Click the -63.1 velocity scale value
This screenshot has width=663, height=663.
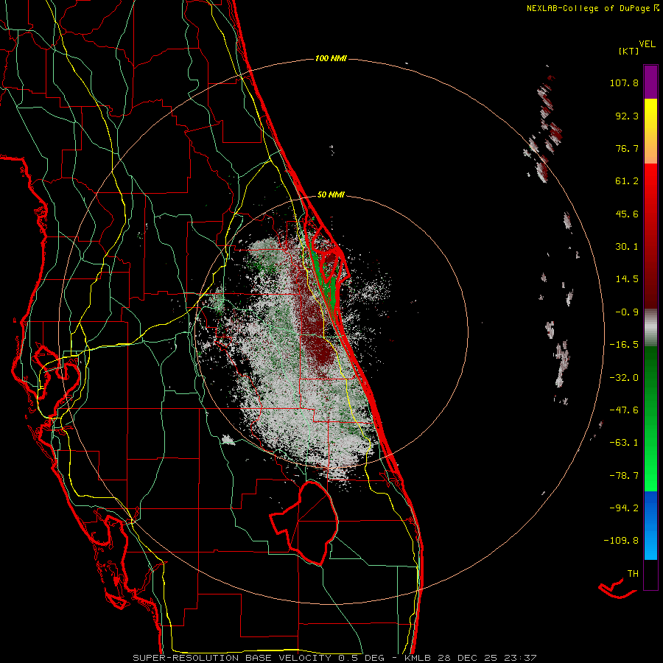pyautogui.click(x=624, y=443)
